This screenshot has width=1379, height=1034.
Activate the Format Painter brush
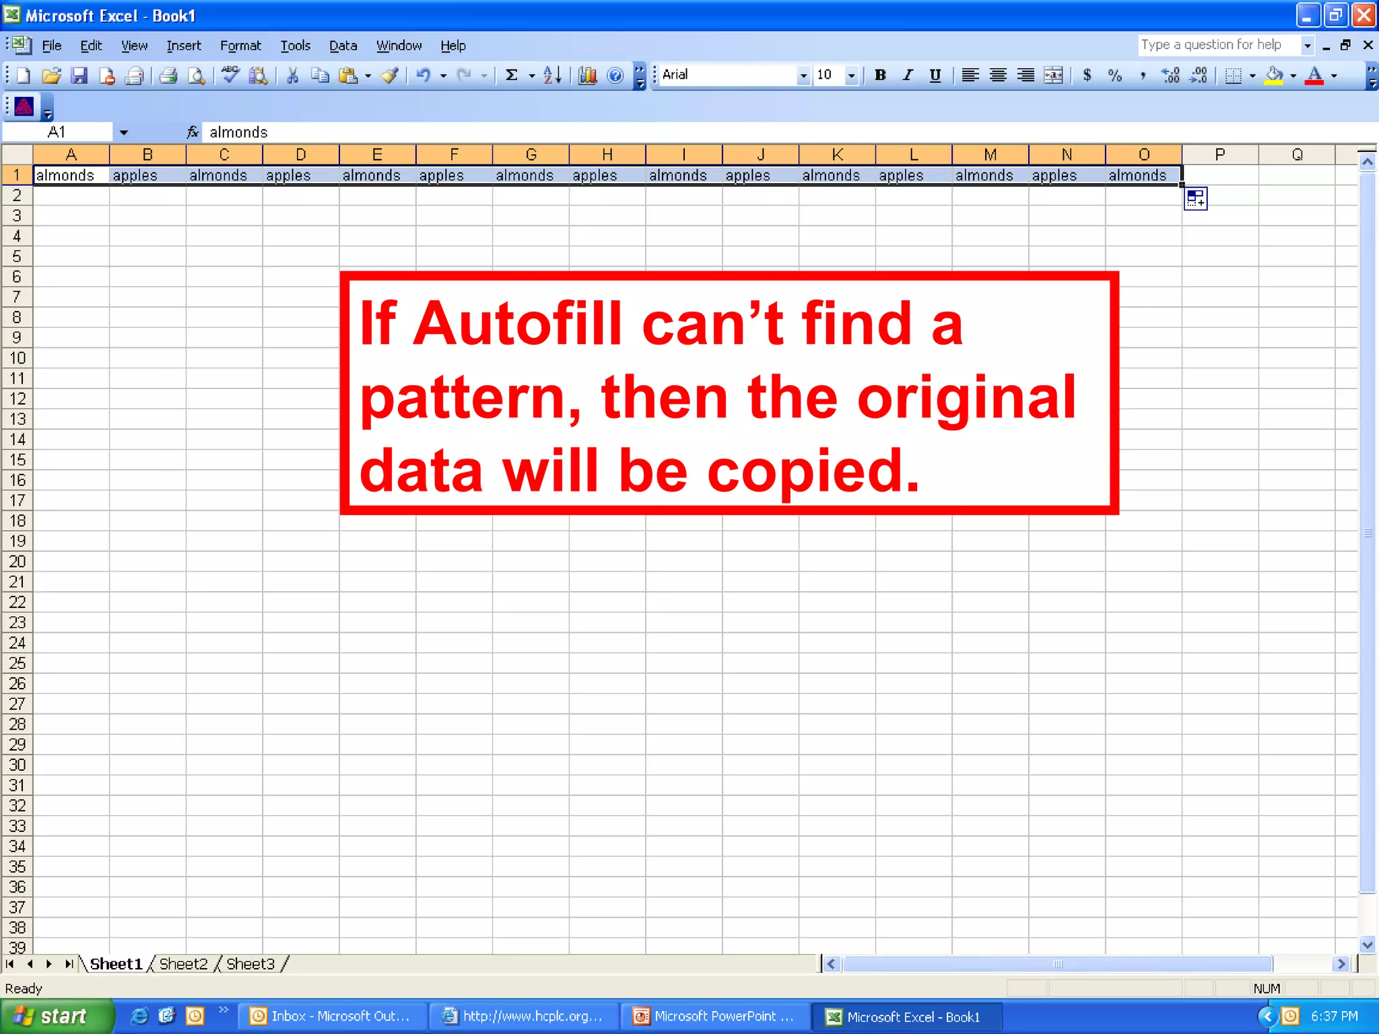click(x=390, y=75)
